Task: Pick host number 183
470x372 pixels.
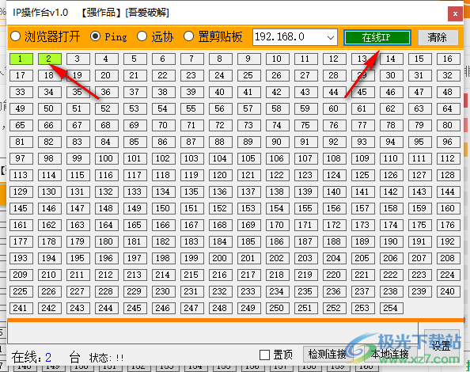Action: [191, 241]
